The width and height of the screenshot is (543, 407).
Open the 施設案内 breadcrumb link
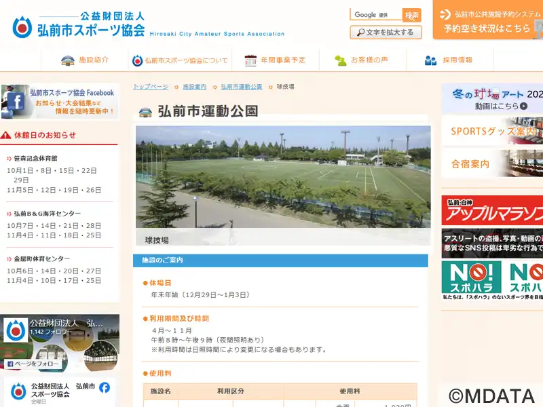click(195, 87)
